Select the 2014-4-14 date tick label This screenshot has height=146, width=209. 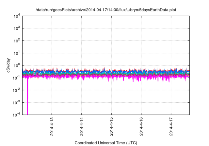82,126
